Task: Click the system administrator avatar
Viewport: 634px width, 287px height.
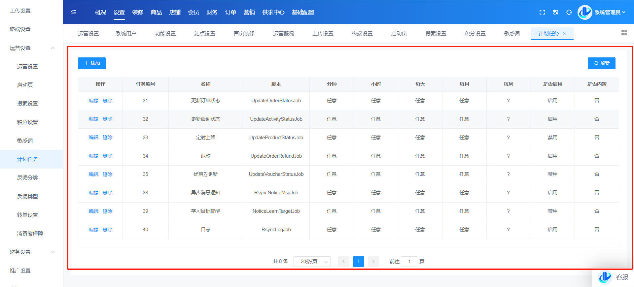Action: pyautogui.click(x=585, y=12)
